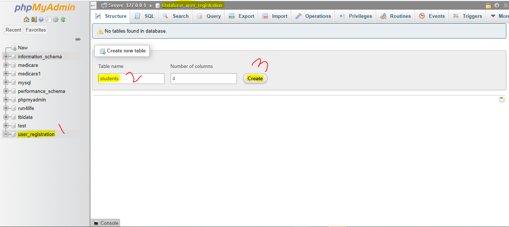Expand the run4life database node
The width and height of the screenshot is (509, 227).
6,108
